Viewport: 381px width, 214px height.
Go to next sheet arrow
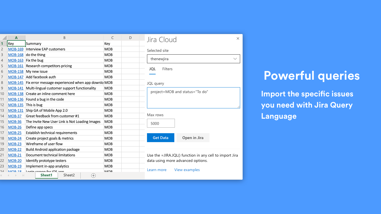16,176
